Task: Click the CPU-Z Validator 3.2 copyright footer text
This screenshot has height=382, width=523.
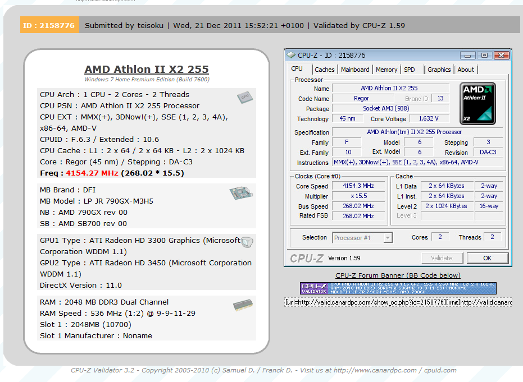Action: tap(263, 370)
